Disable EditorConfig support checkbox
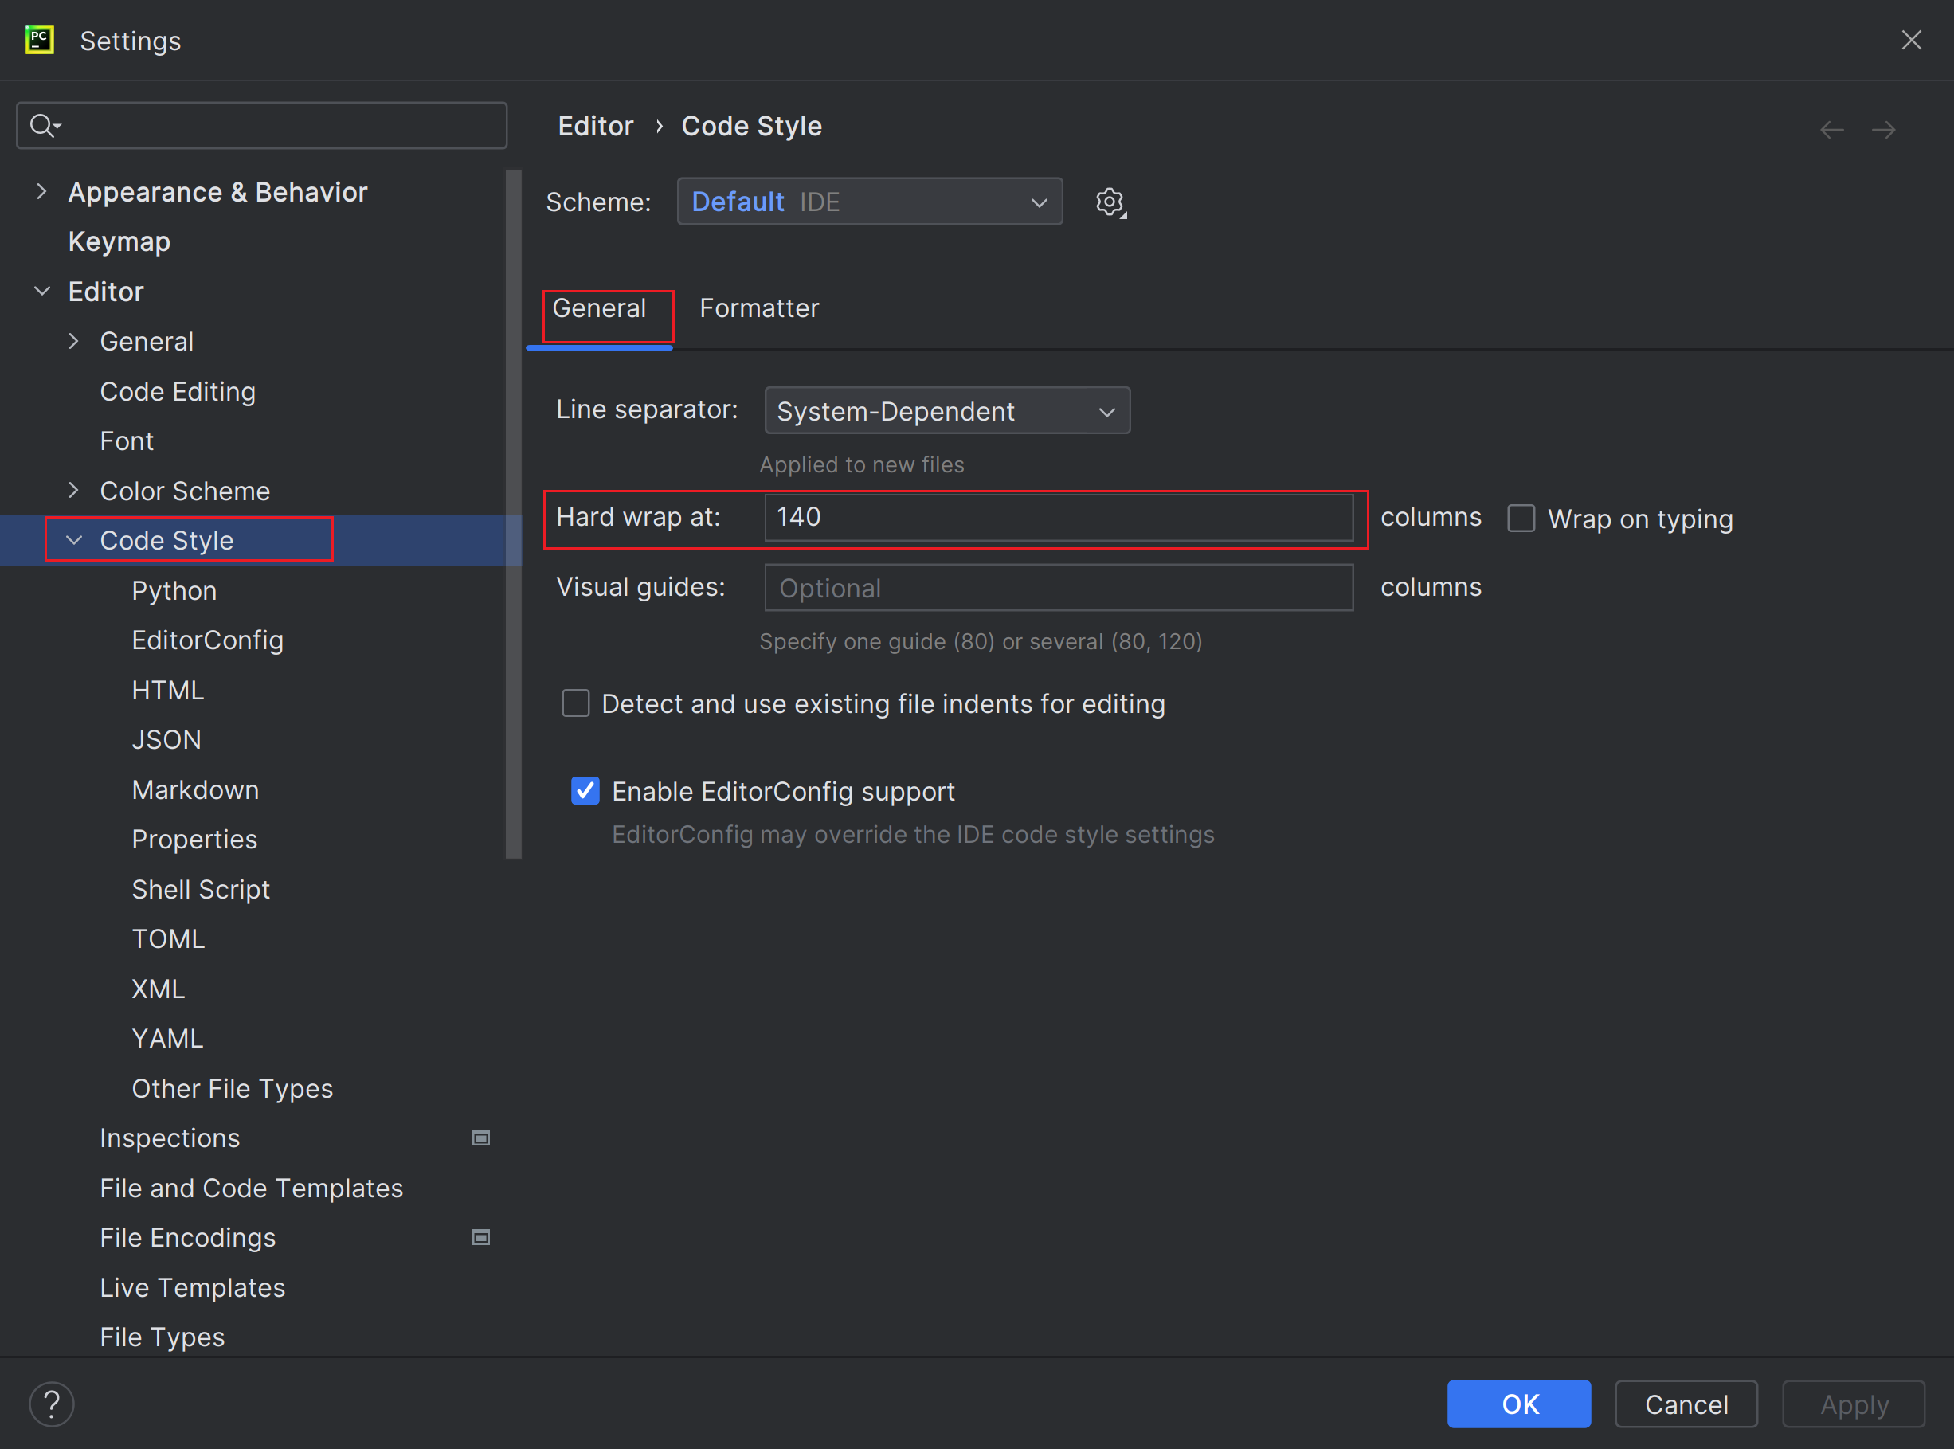 tap(585, 791)
